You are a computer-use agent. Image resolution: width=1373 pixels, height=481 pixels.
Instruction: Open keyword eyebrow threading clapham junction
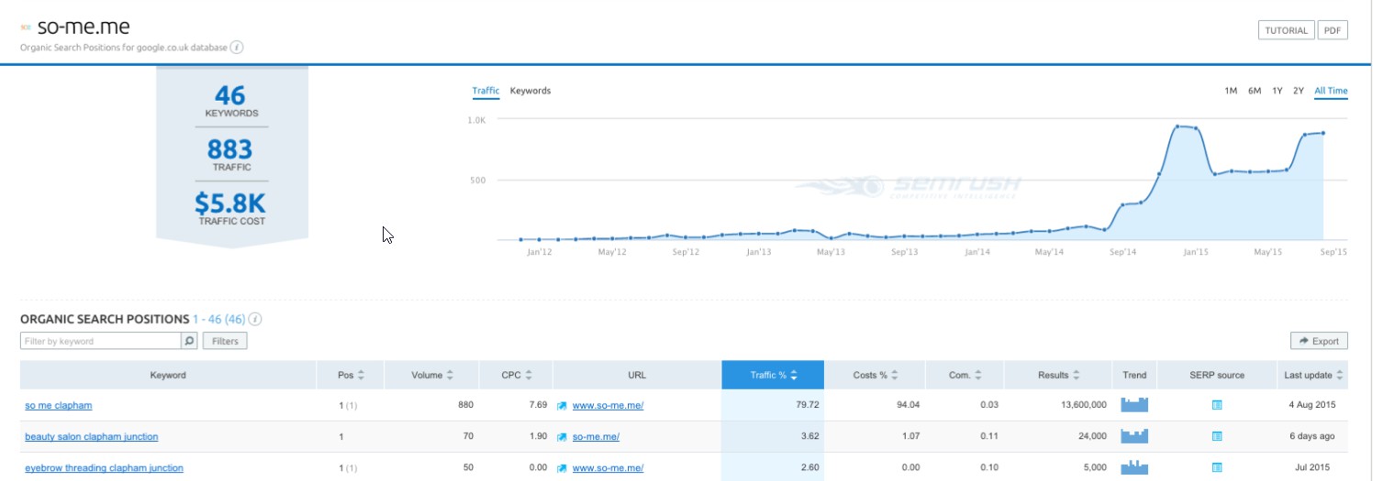104,467
